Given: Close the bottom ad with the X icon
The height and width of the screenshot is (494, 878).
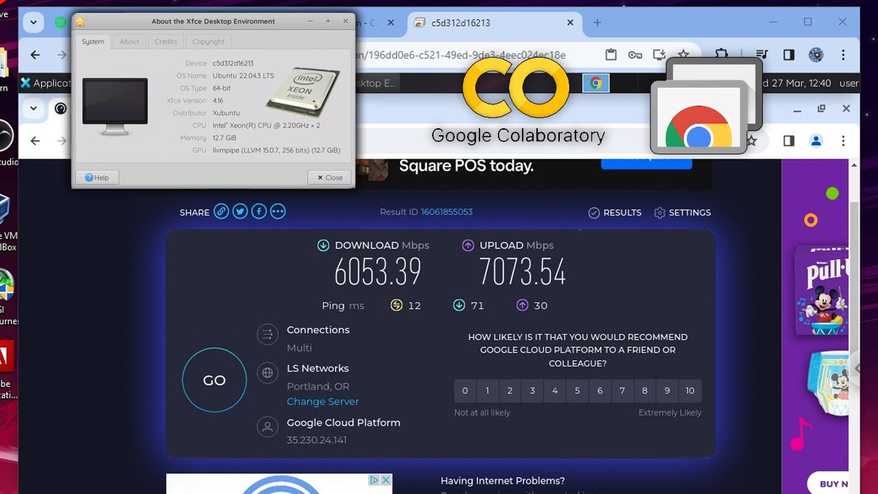Looking at the screenshot, I should coord(385,480).
